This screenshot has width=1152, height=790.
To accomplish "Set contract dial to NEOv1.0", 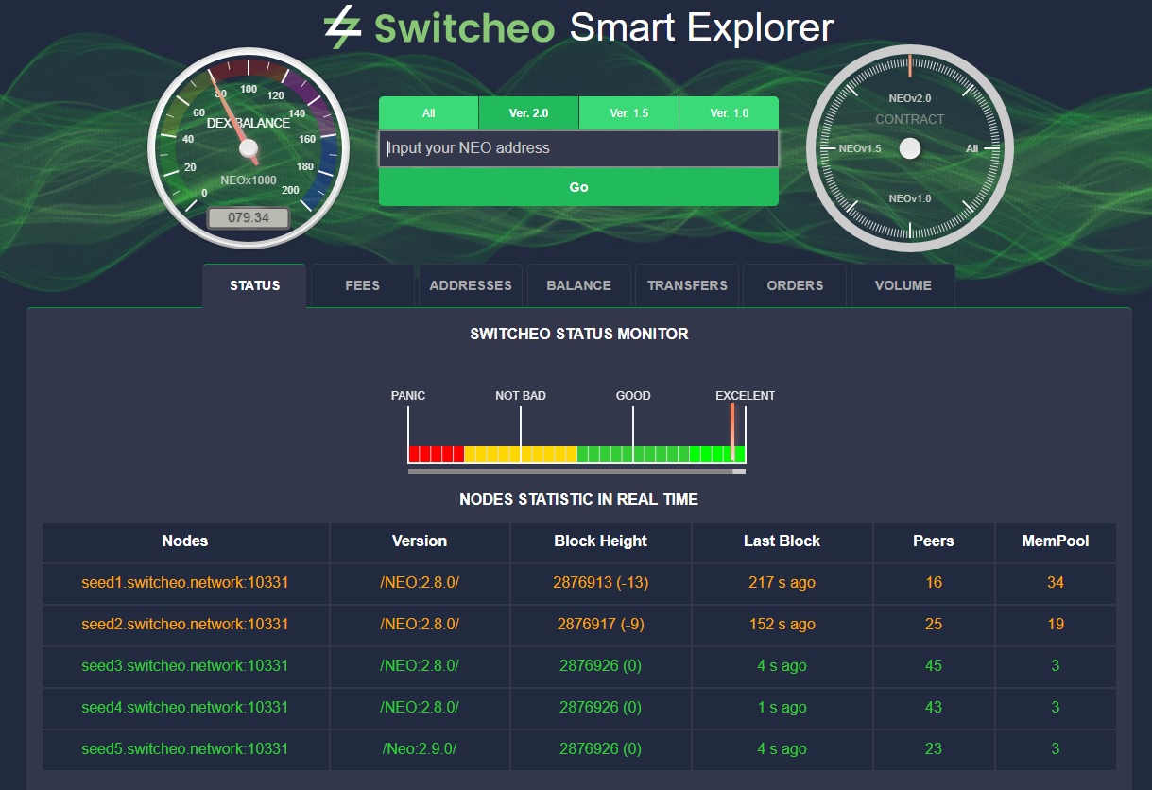I will (910, 198).
